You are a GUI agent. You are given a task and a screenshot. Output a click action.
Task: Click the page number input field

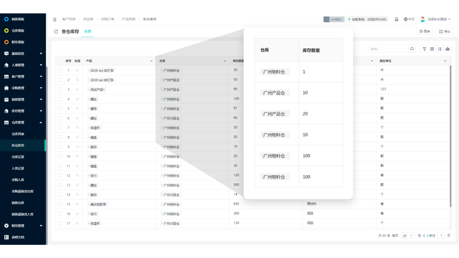tap(441, 235)
